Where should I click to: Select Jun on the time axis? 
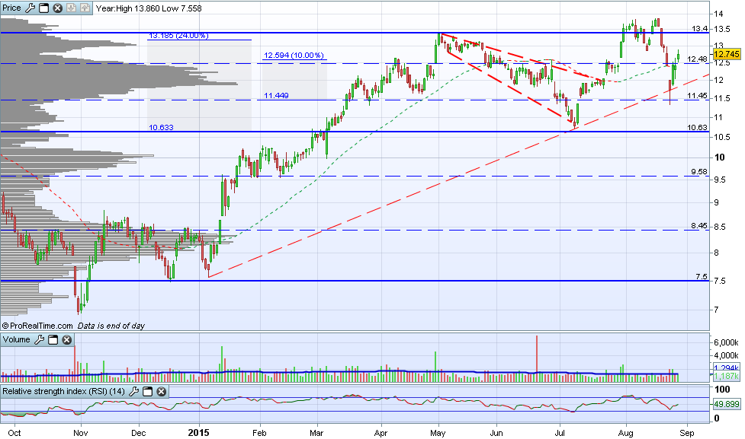[496, 433]
